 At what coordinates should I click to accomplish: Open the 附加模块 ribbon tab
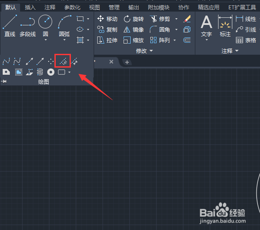pyautogui.click(x=158, y=7)
